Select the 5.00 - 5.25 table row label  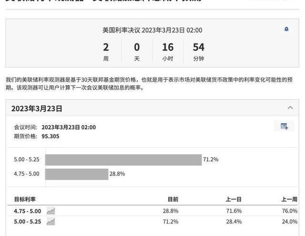[28, 222]
